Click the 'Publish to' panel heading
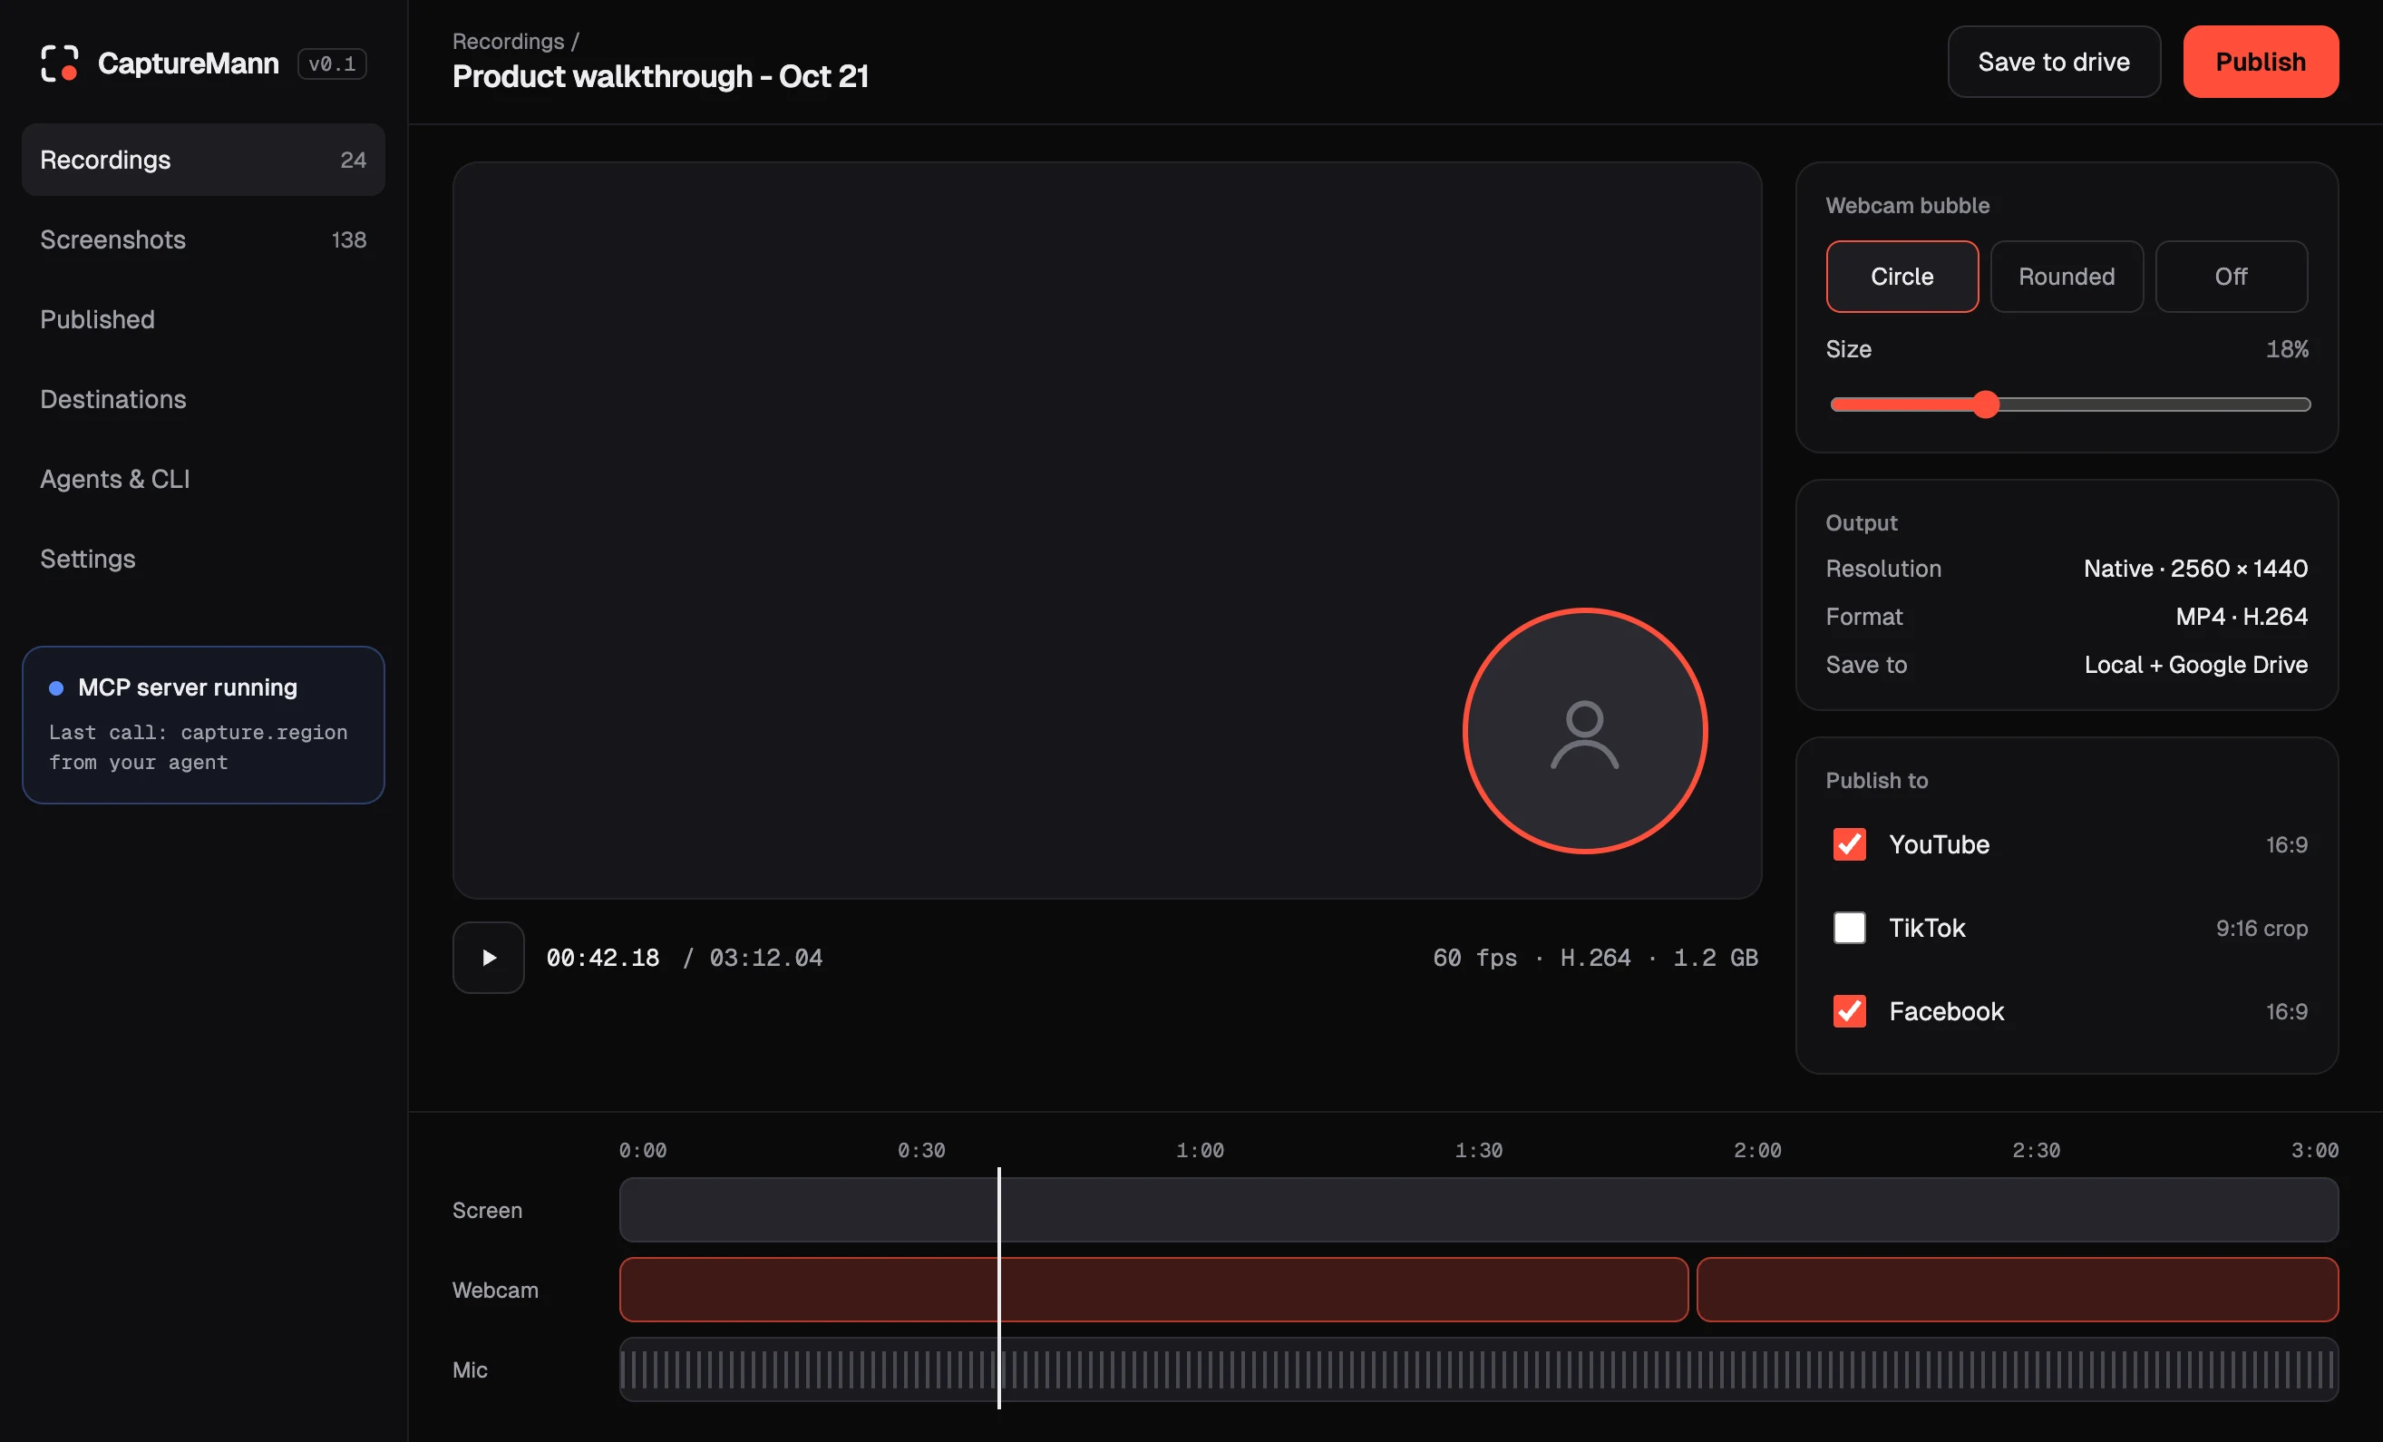The width and height of the screenshot is (2383, 1442). [1876, 781]
